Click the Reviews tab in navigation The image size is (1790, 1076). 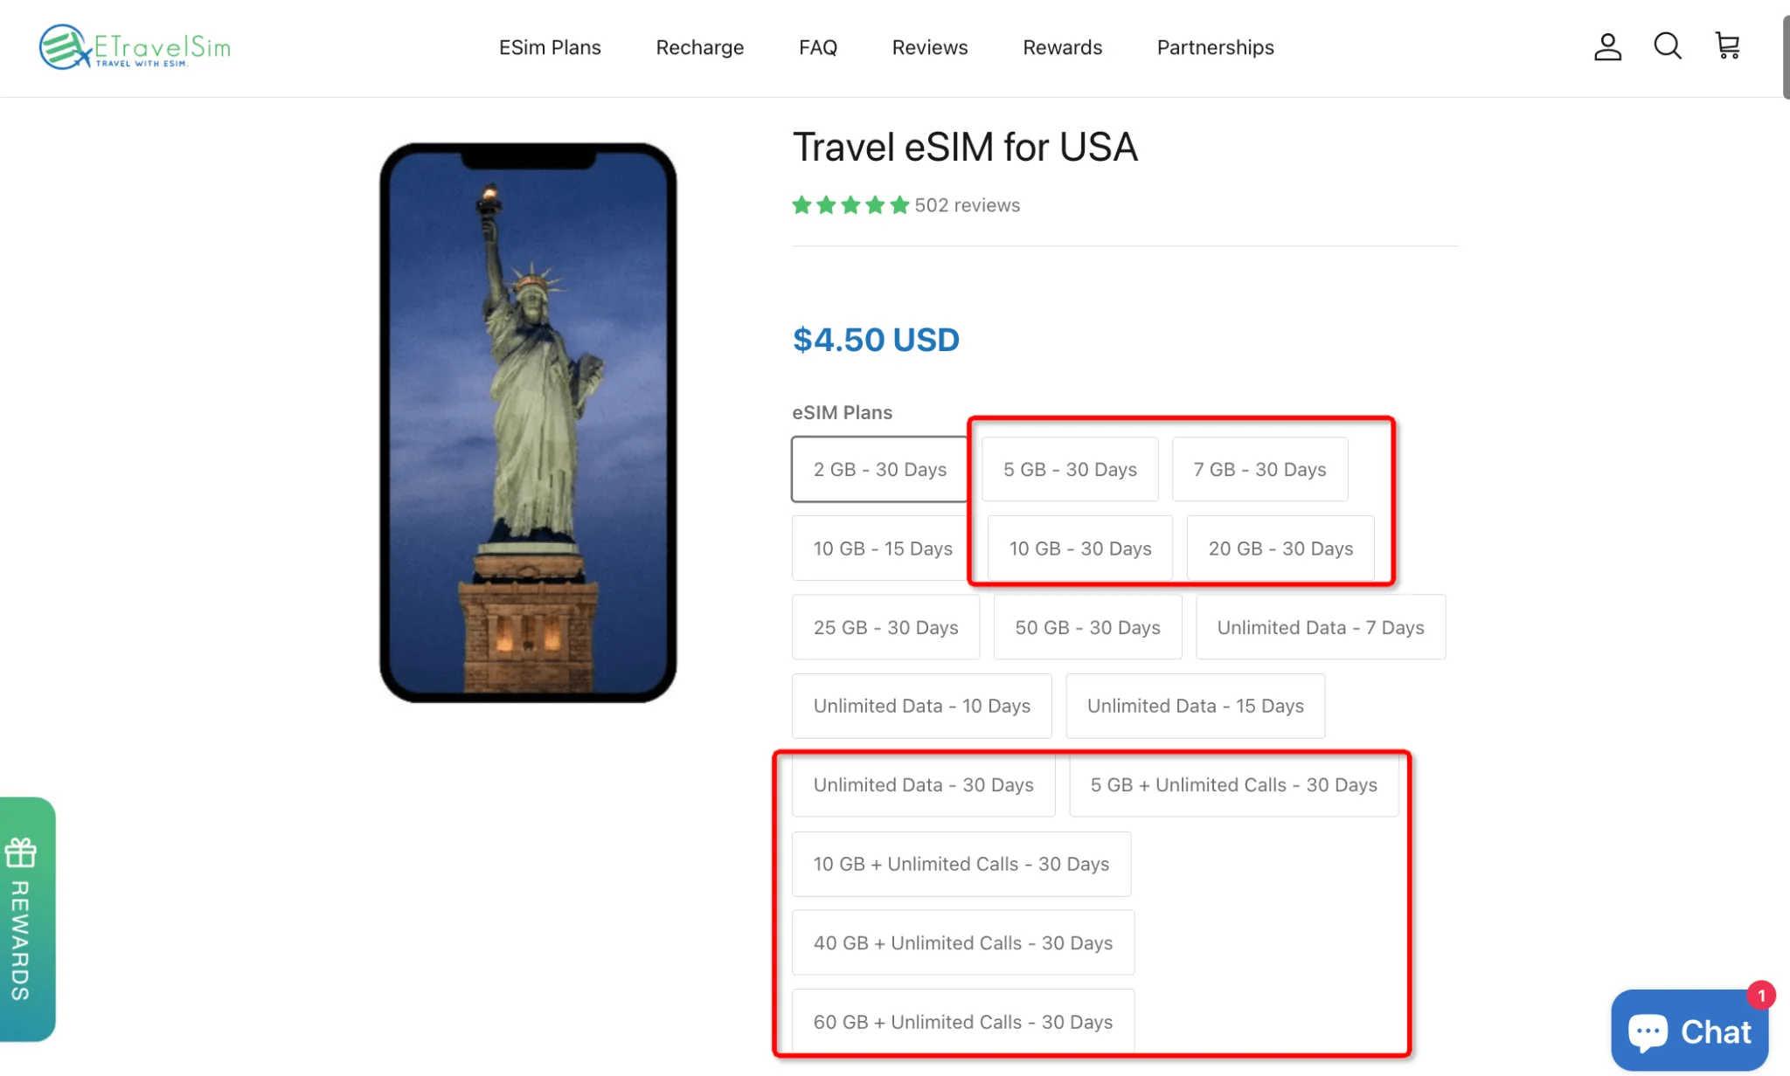click(x=929, y=47)
